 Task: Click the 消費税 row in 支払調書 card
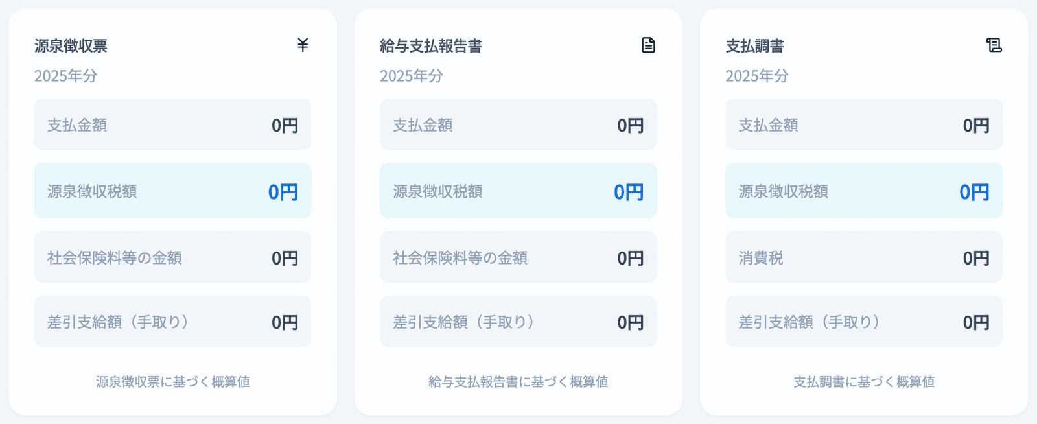pos(864,257)
